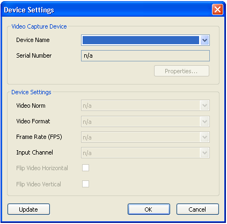Click the Video Norm n/a field
Image resolution: width=227 pixels, height=224 pixels.
click(x=145, y=106)
